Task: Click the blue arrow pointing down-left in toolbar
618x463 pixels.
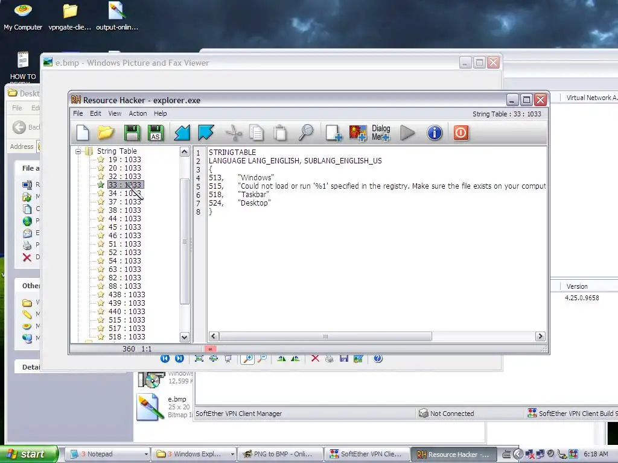Action: point(182,133)
